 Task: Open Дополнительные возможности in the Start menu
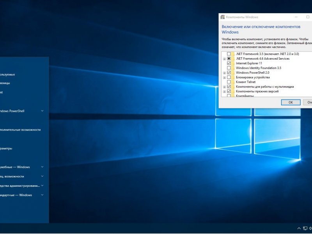pyautogui.click(x=20, y=130)
